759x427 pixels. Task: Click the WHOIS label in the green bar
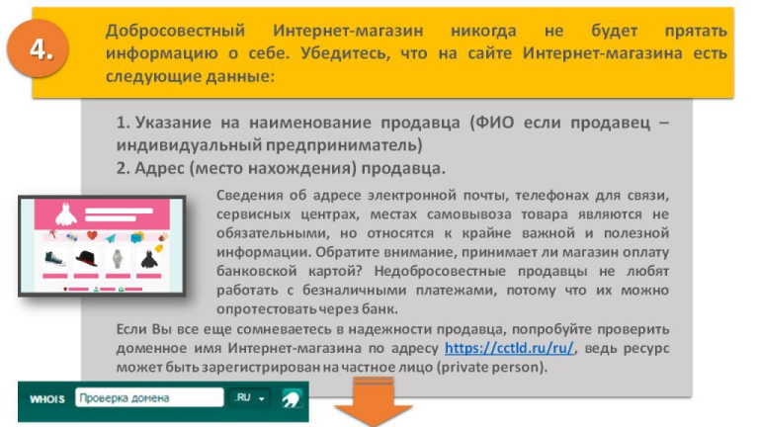point(47,399)
